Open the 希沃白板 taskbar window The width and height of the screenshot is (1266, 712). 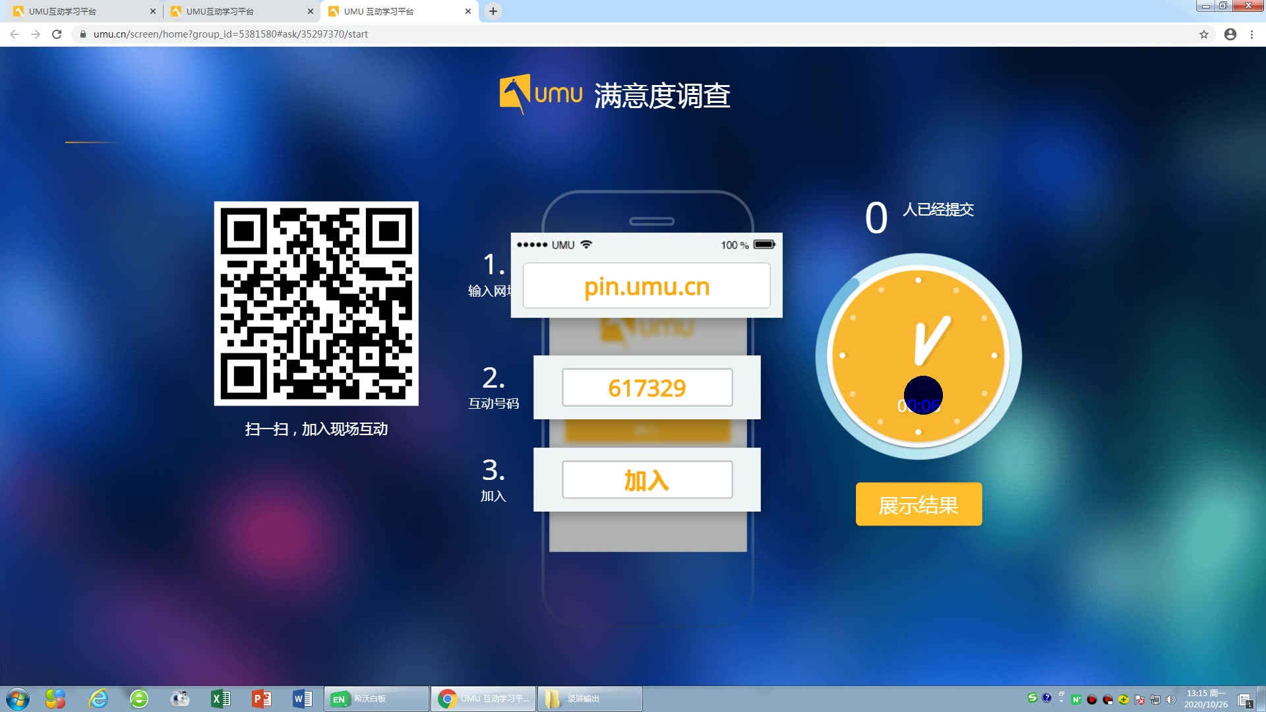coord(376,699)
